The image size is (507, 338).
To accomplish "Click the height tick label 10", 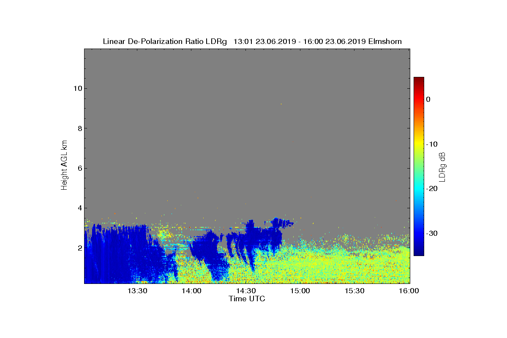I will point(77,88).
